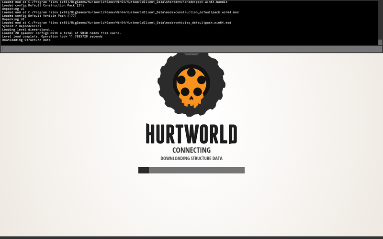Click the console drag handle below input
Screen dimensions: 383x239
[191, 54]
